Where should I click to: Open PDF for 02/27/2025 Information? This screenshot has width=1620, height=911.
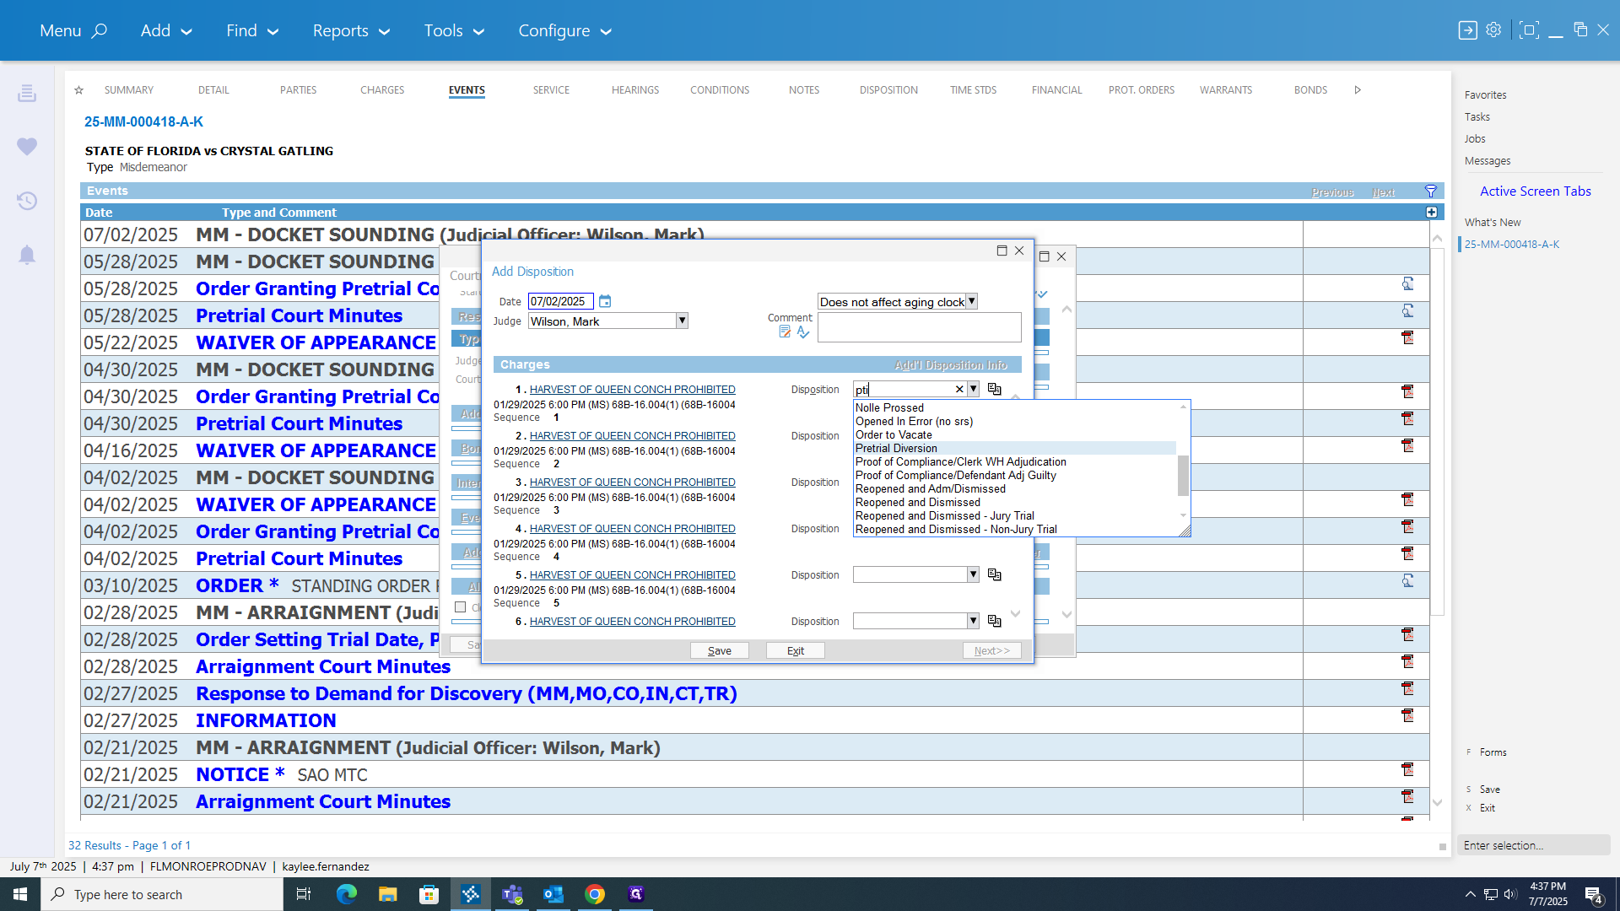pyautogui.click(x=1407, y=716)
